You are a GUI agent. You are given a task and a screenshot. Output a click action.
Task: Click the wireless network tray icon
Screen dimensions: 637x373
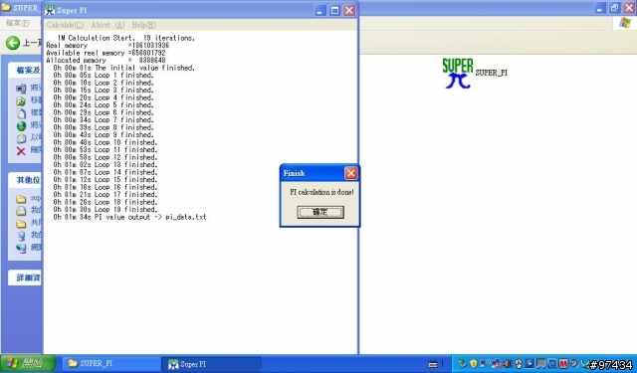point(485,363)
